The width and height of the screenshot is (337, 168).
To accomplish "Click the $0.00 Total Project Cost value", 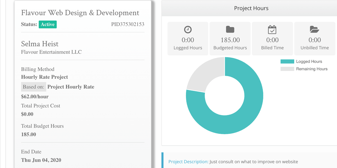I will click(27, 114).
